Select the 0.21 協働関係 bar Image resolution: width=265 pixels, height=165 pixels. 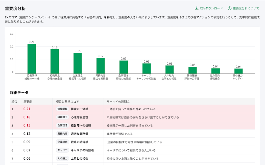tap(32, 58)
